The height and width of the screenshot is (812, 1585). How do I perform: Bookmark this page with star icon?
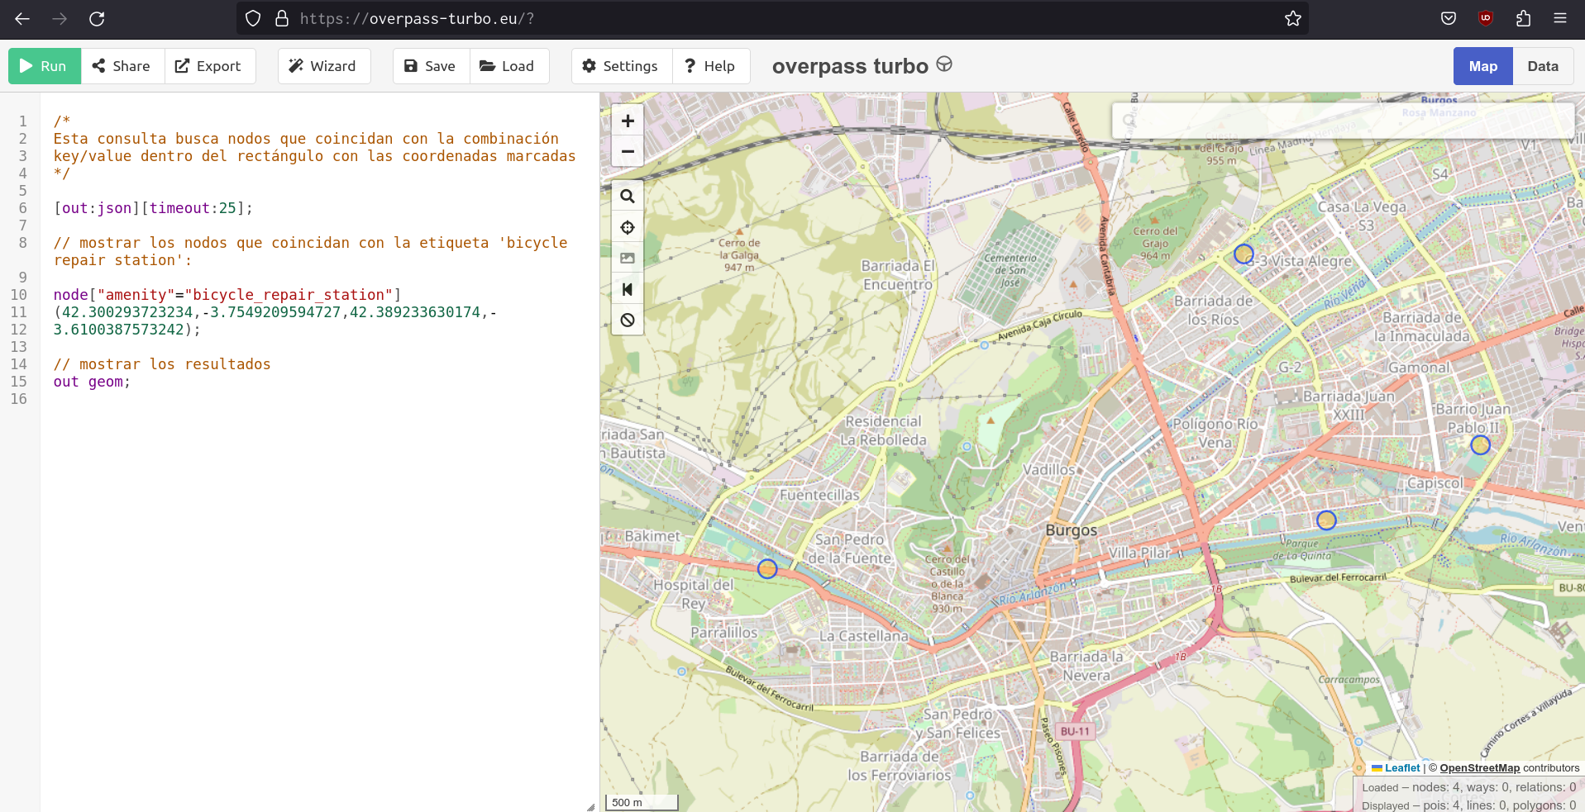1293,18
